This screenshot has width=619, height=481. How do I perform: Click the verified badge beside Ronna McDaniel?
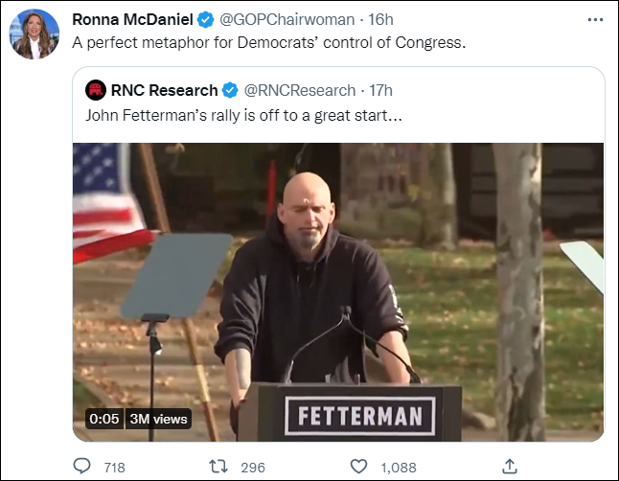(206, 19)
